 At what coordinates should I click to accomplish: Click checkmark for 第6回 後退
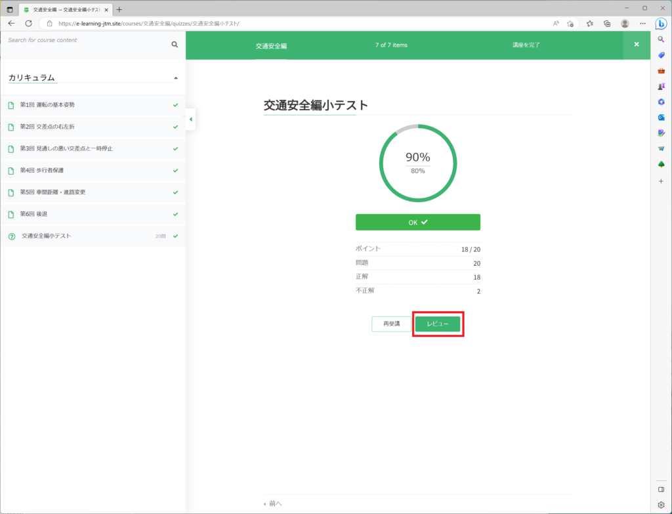click(x=175, y=214)
